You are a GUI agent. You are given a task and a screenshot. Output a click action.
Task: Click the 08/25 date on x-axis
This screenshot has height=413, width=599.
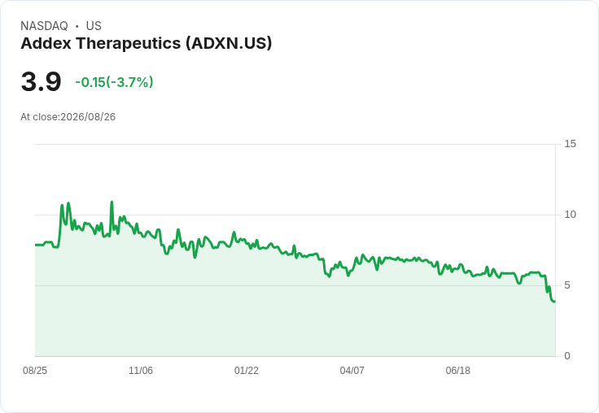tap(35, 370)
